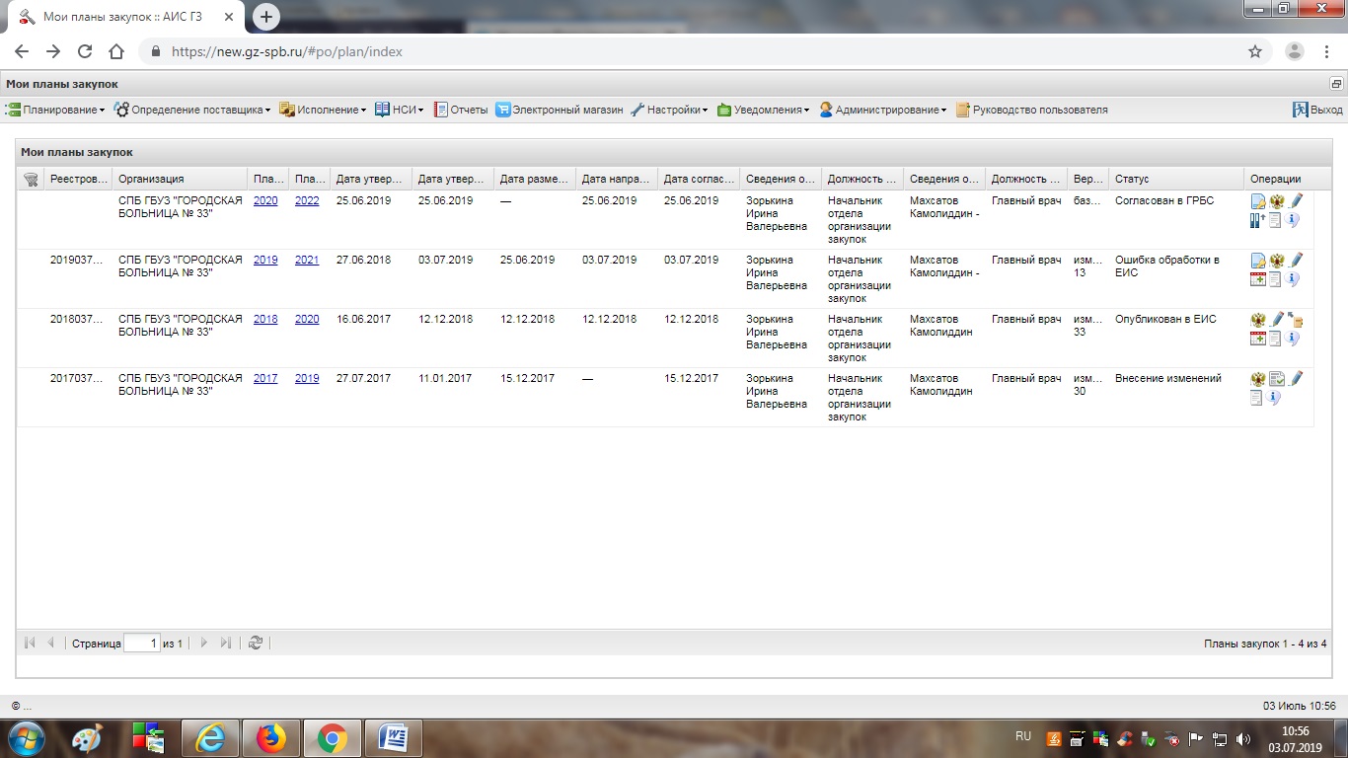Screen dimensions: 1348x758
Task: Go to the browser home page
Action: (116, 51)
